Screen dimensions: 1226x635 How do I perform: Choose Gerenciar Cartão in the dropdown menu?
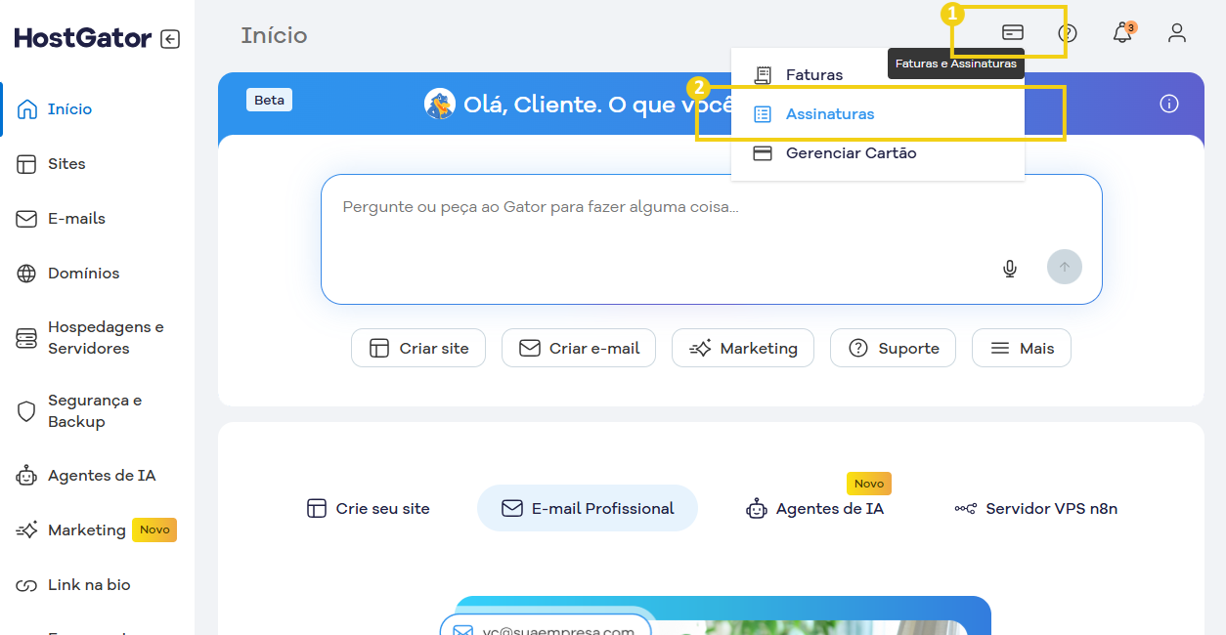point(851,152)
